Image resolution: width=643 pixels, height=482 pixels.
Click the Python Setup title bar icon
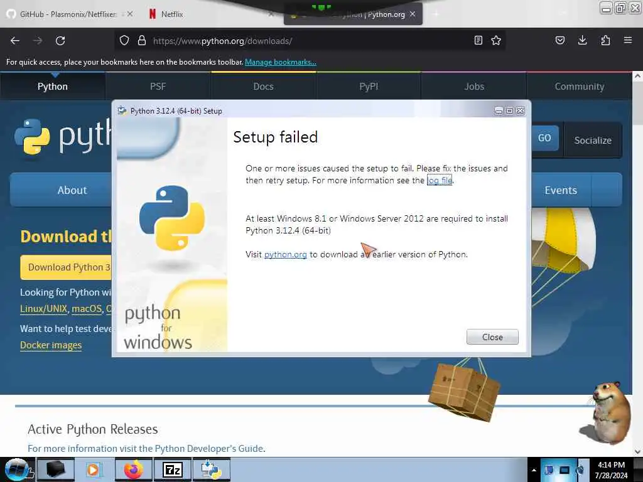pos(122,110)
